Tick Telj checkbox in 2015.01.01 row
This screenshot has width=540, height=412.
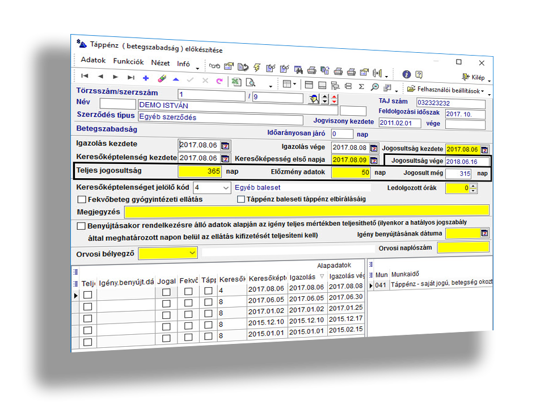tap(88, 342)
